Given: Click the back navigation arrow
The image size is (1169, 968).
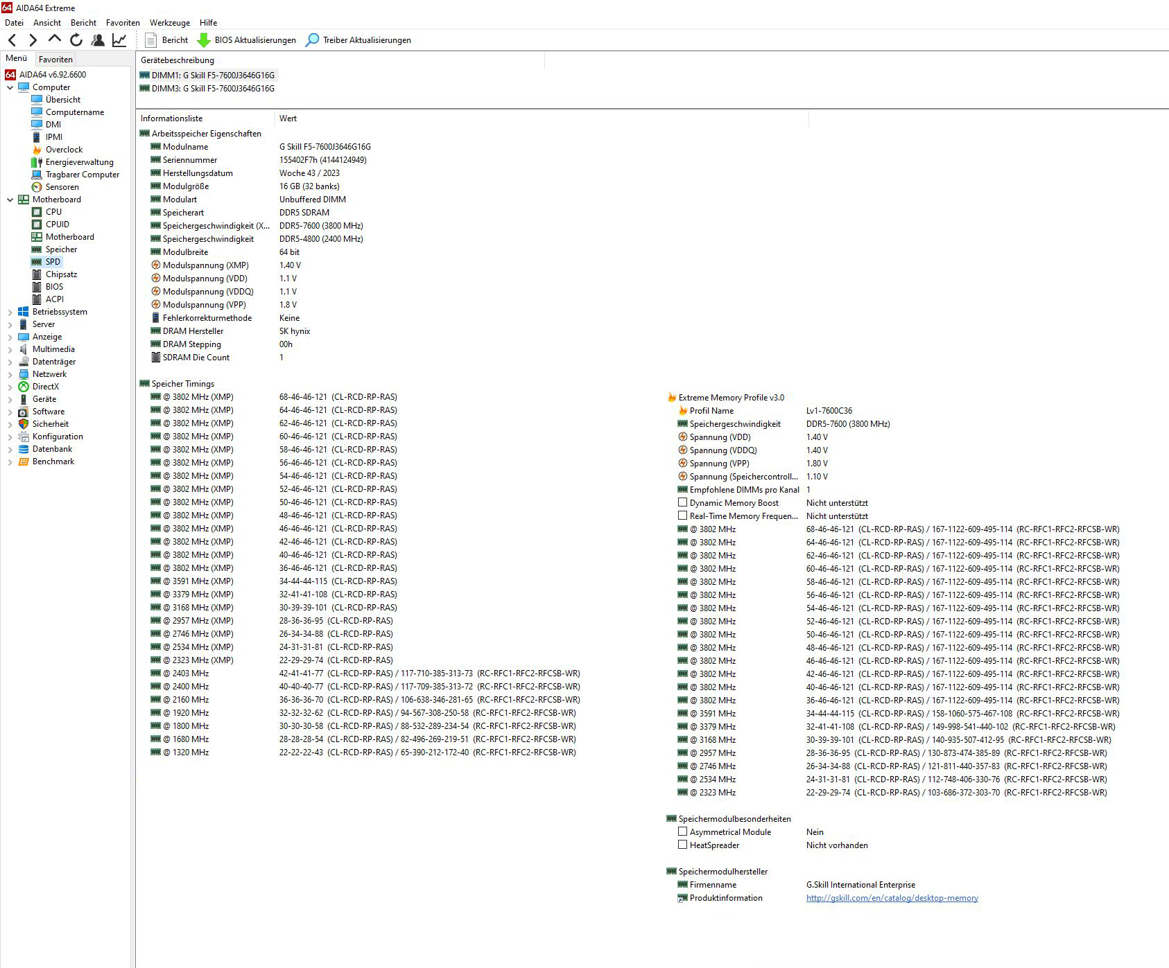Looking at the screenshot, I should pos(12,40).
